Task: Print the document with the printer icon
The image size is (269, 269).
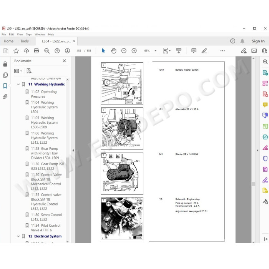Action: tap(37, 51)
